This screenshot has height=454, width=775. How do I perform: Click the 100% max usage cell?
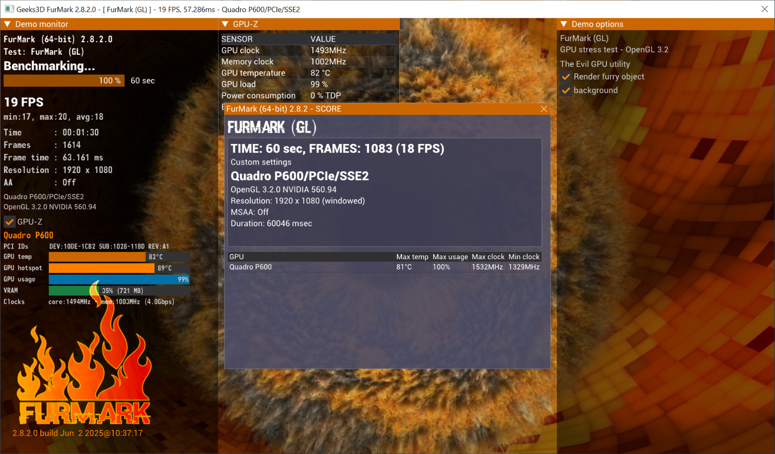(441, 267)
